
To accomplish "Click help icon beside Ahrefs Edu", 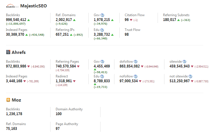I will (102, 76).
